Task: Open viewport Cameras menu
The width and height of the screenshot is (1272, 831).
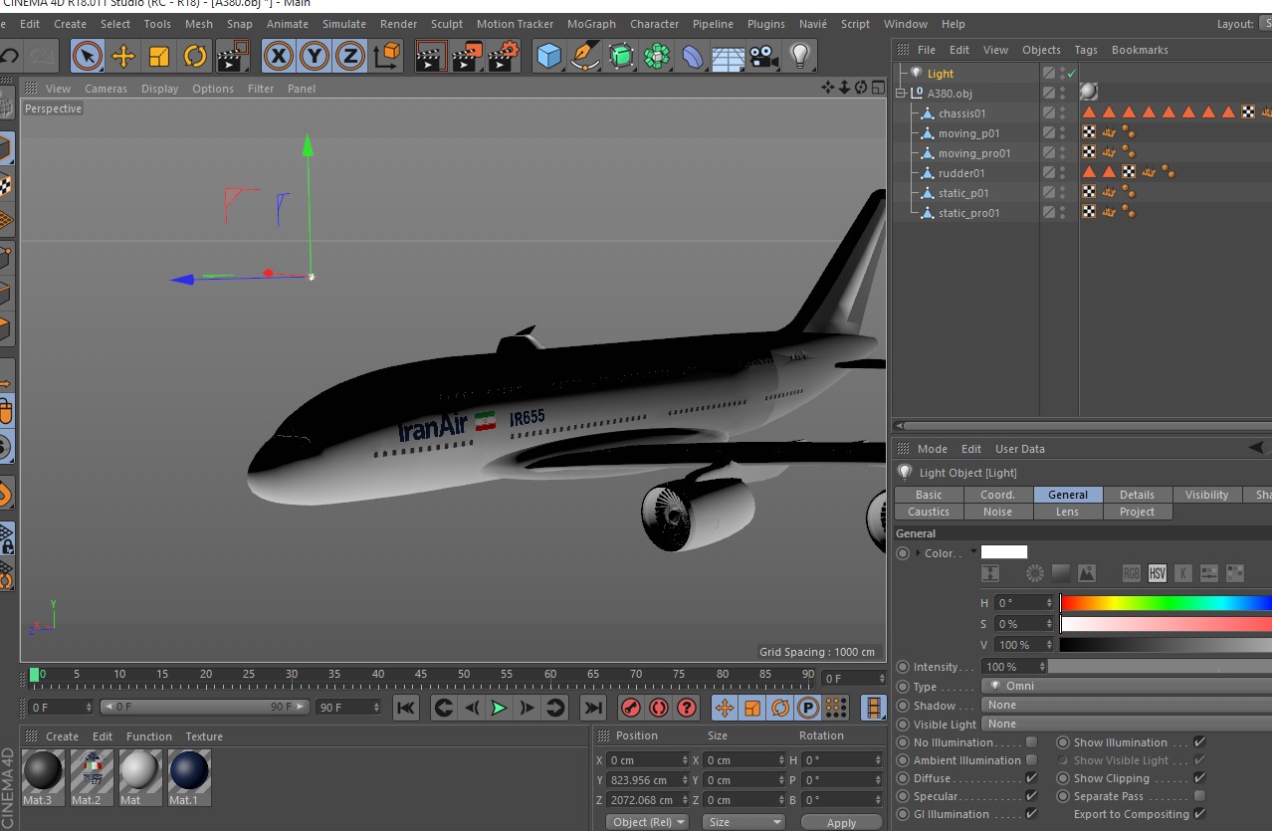Action: pos(106,89)
